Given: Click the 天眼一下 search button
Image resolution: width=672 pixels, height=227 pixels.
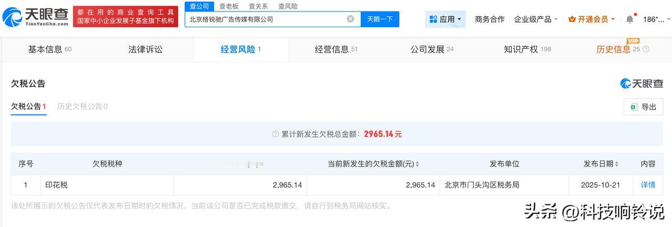Looking at the screenshot, I should [380, 19].
